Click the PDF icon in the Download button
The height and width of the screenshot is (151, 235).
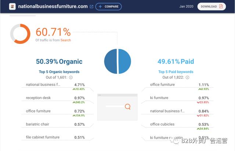coord(221,7)
